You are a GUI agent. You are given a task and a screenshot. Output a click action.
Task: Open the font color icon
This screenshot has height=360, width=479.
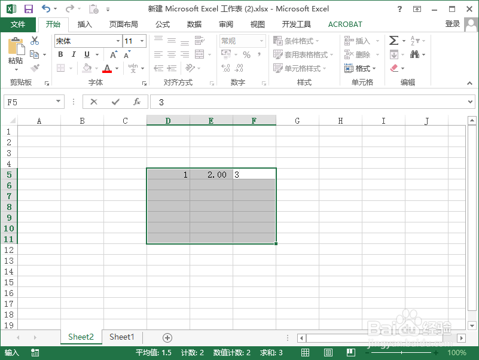pyautogui.click(x=106, y=68)
